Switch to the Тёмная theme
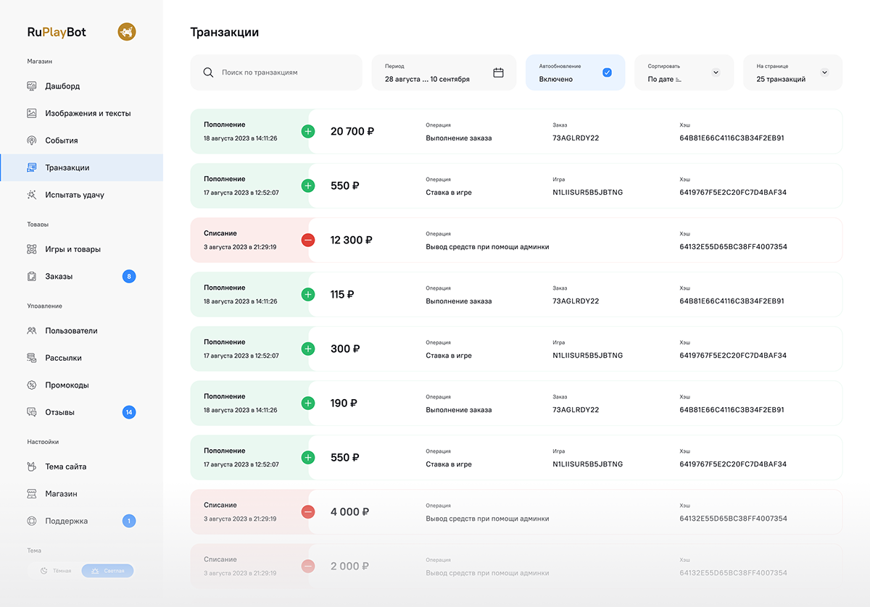 point(56,571)
